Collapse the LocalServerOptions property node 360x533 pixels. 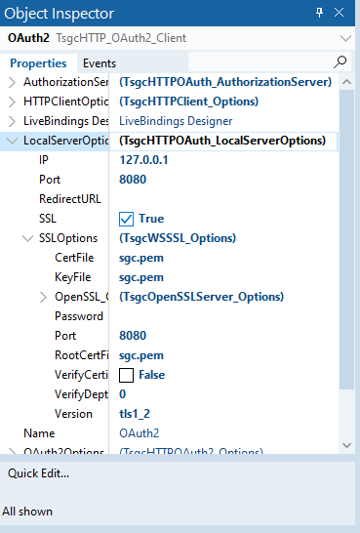[13, 141]
